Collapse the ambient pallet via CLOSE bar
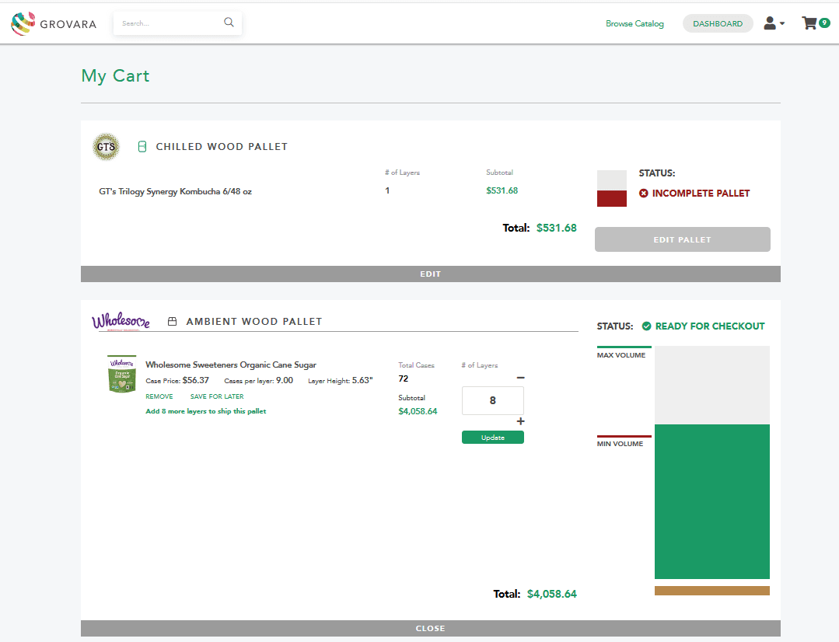 [430, 628]
